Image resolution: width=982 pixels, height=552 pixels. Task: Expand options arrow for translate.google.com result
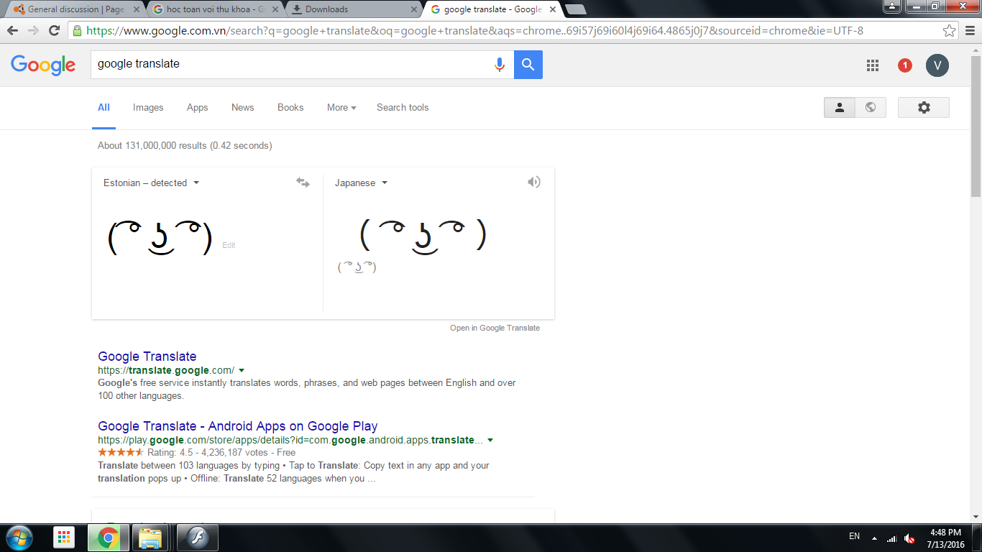point(242,370)
